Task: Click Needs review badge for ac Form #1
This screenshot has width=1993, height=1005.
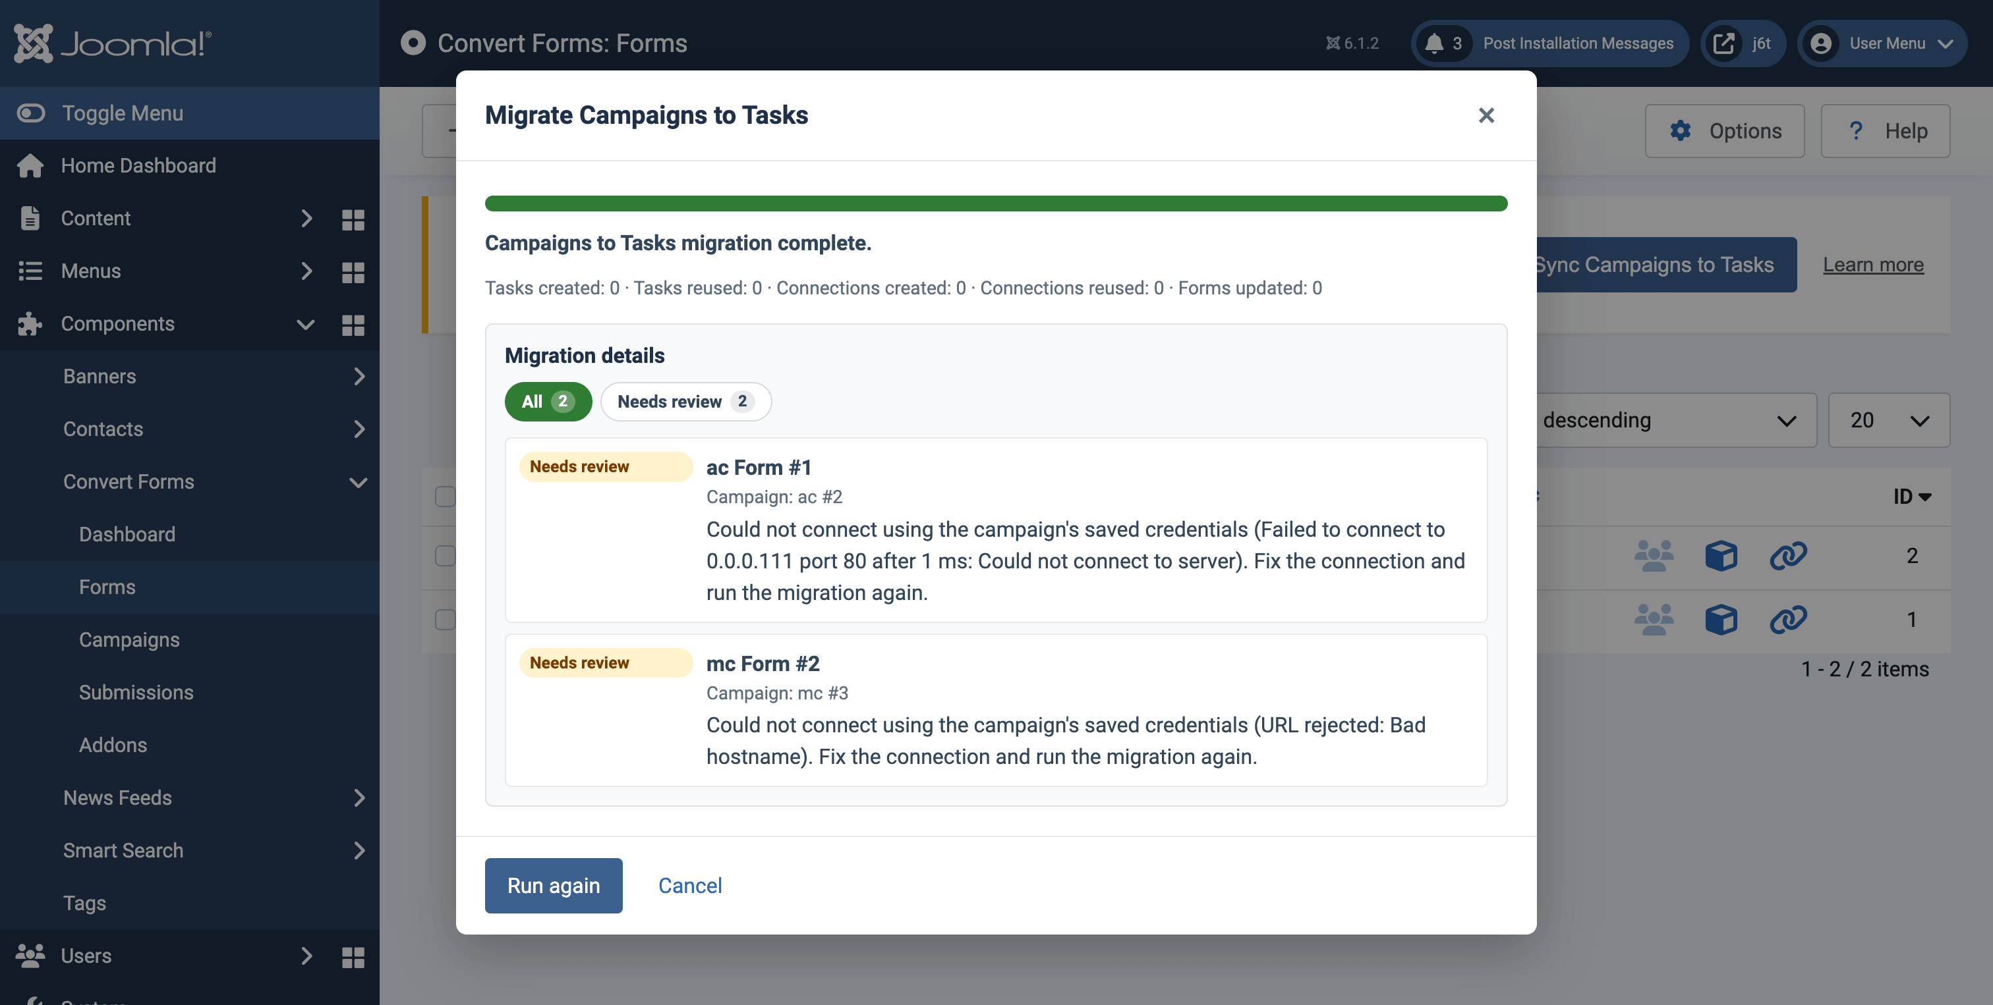Action: 605,466
